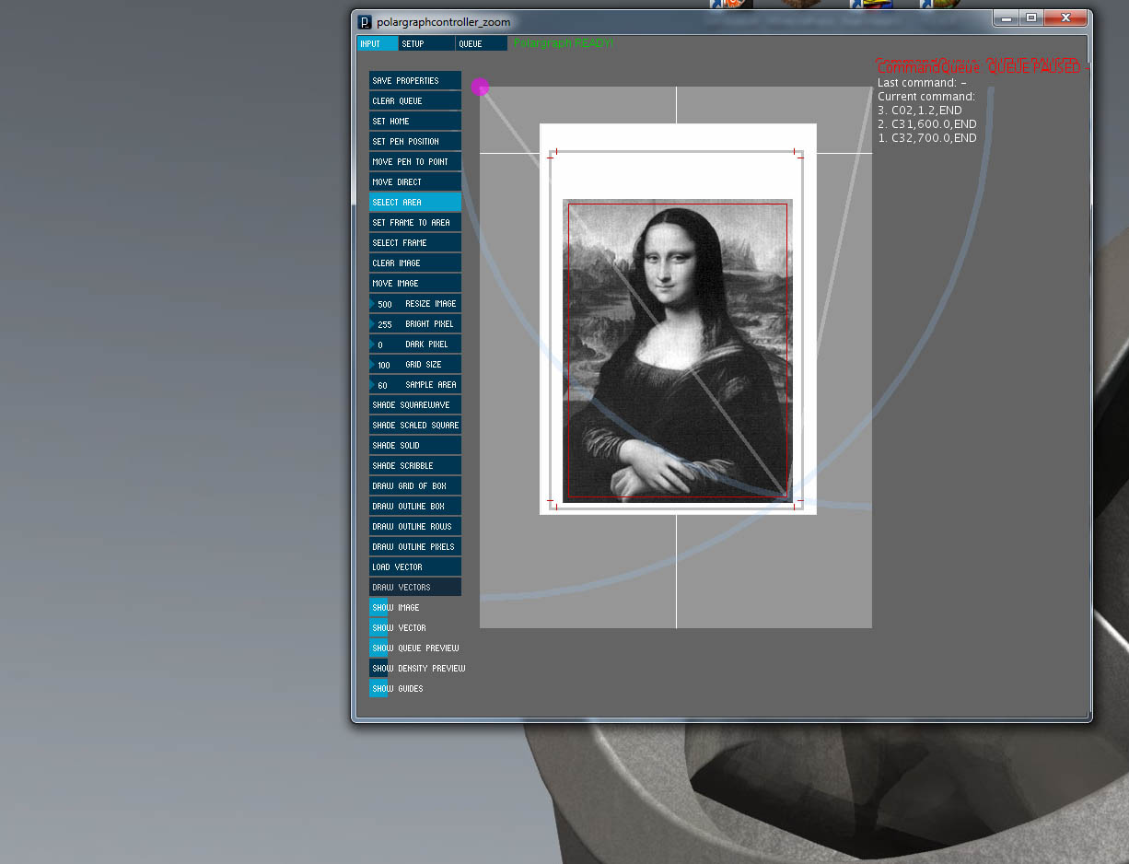Toggle SHOW GUIDES visibility
Screen dimensions: 1129x864
click(x=378, y=688)
